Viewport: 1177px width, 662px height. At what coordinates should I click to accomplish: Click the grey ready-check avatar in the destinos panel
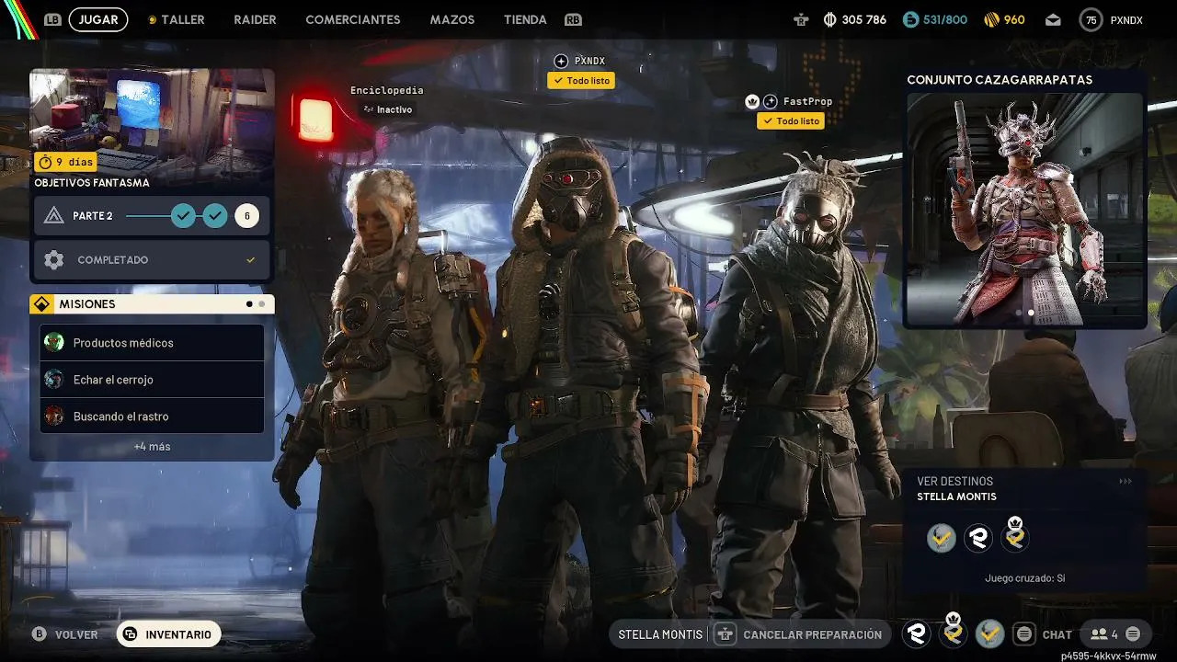tap(941, 538)
